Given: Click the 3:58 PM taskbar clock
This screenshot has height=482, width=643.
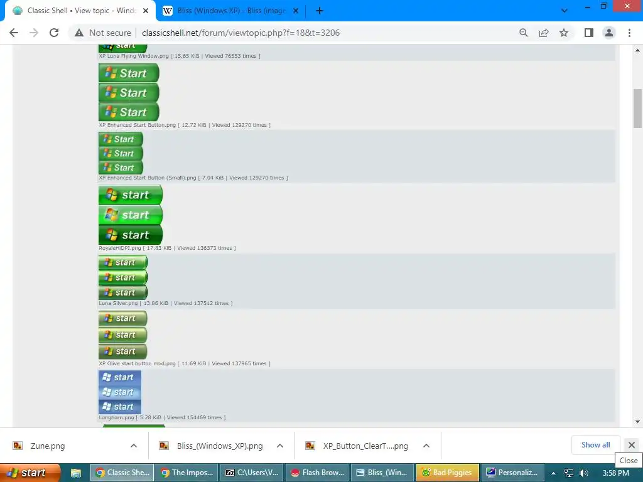Looking at the screenshot, I should pos(616,473).
